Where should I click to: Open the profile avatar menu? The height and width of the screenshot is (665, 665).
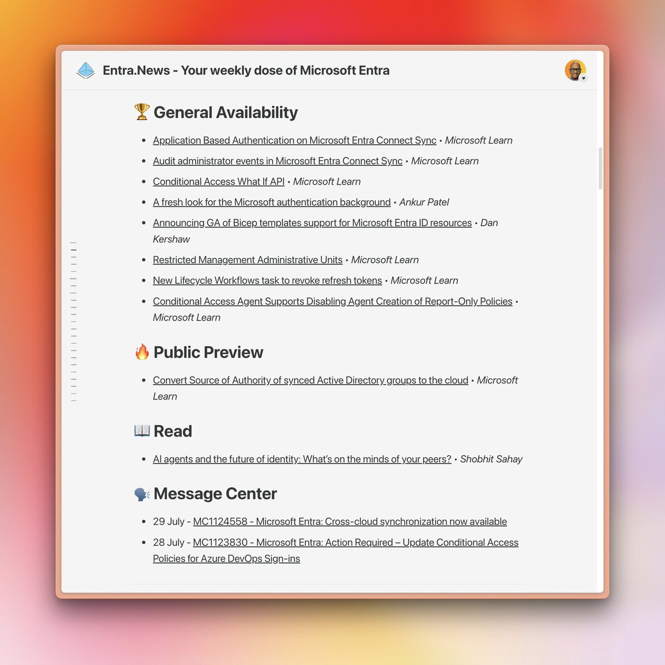575,70
